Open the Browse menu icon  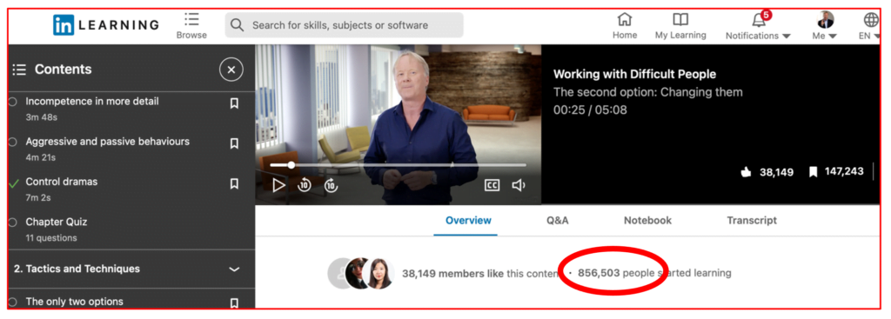coord(191,20)
